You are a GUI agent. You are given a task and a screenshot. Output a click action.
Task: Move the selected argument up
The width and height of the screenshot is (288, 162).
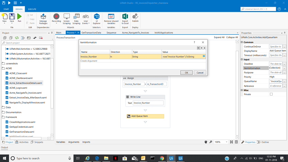point(202,48)
